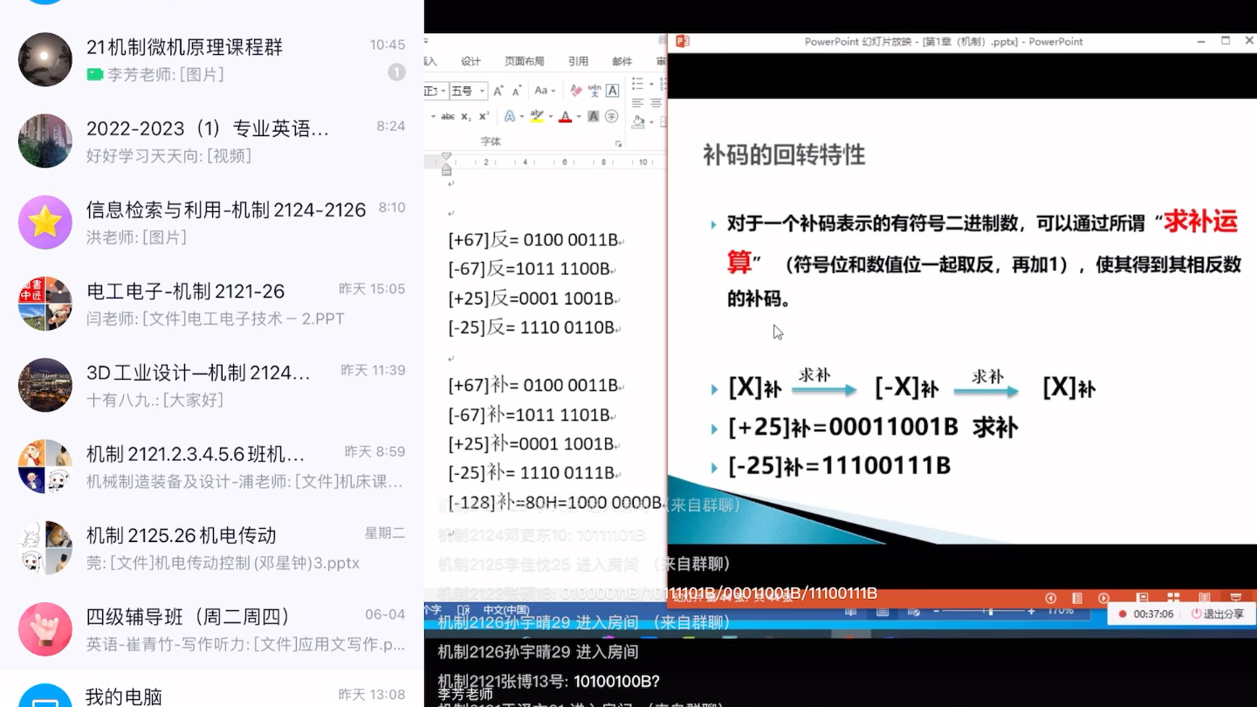1257x707 pixels.
Task: Open the highlight color dropdown arrow
Action: click(551, 116)
